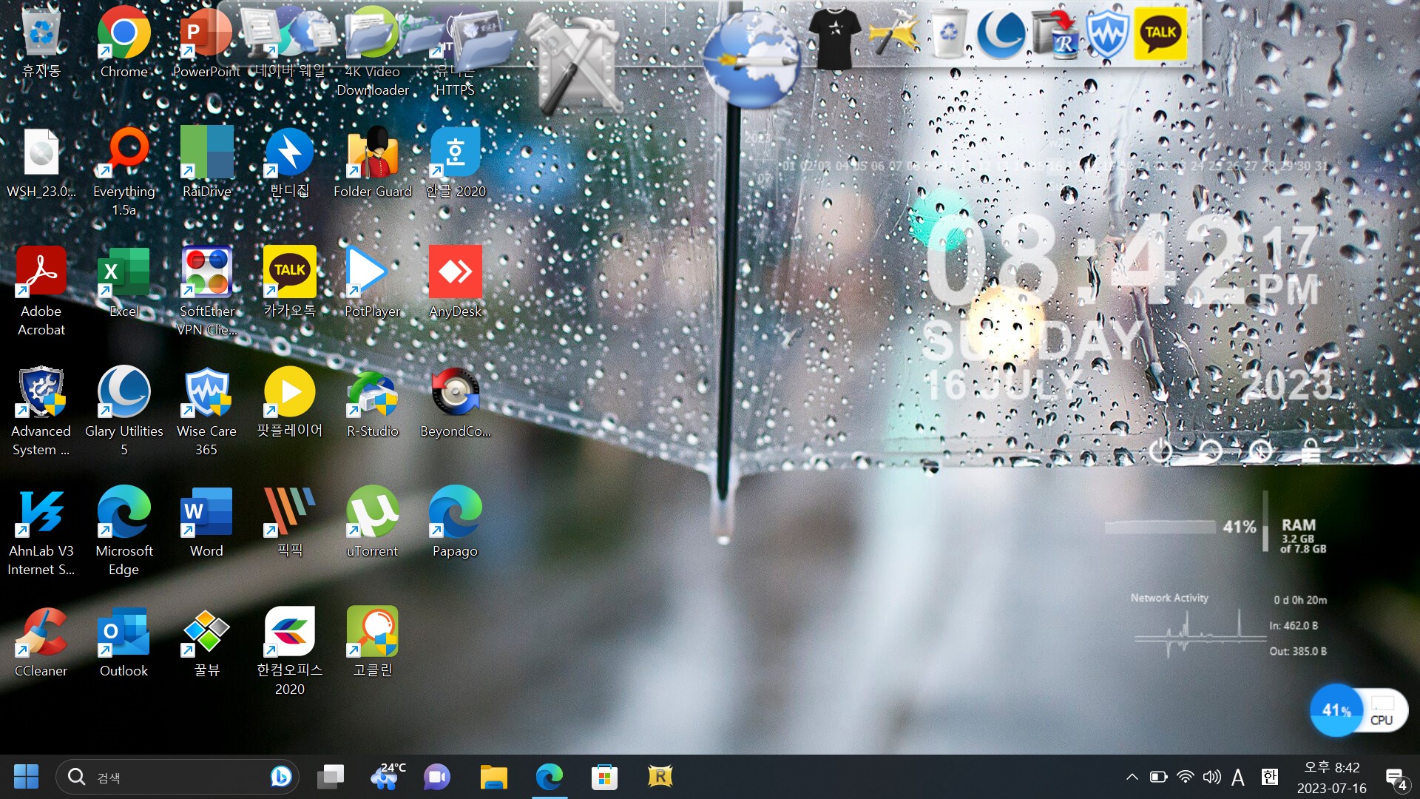
Task: Launch 팟플레이어 yellow play icon
Action: tap(289, 402)
